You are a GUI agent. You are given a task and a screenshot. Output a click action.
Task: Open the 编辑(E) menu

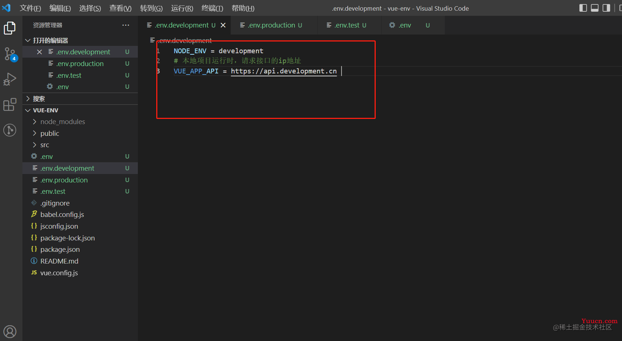coord(60,8)
